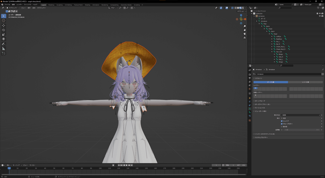
Task: Click the hand pan view icon
Action: pos(245,30)
